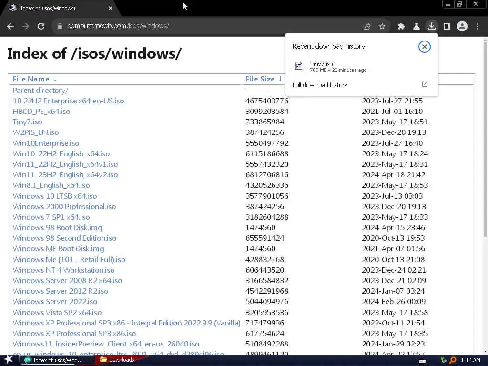488x366 pixels.
Task: Download Windows 7 SP1 x64.iso
Action: click(51, 217)
